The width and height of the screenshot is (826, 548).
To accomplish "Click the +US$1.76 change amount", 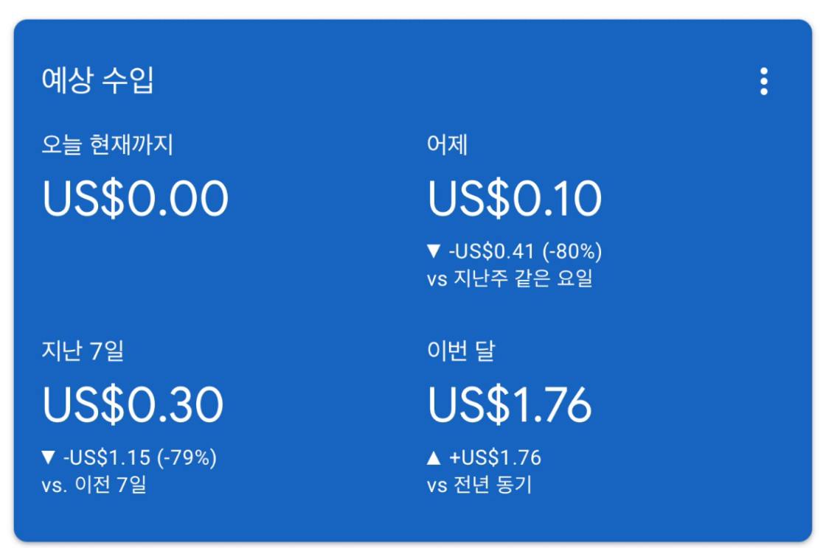I will pos(496,458).
